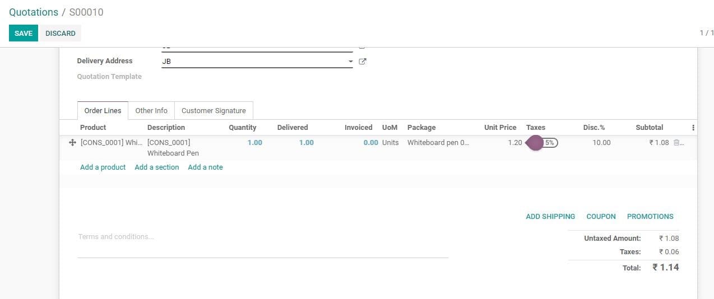The image size is (714, 299).
Task: Open the Delivery Address external link
Action: tap(363, 62)
